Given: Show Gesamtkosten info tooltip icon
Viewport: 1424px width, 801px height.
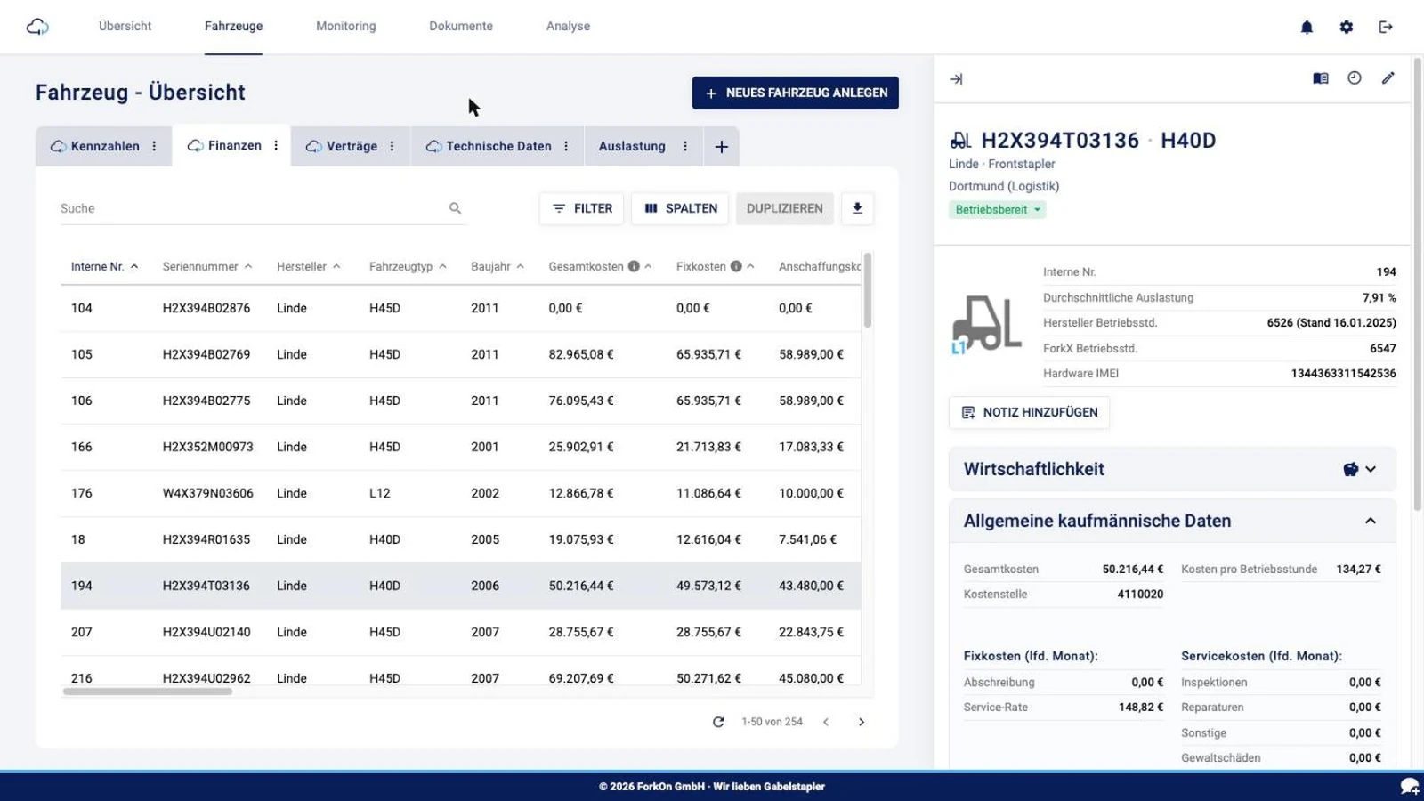Looking at the screenshot, I should click(x=634, y=266).
